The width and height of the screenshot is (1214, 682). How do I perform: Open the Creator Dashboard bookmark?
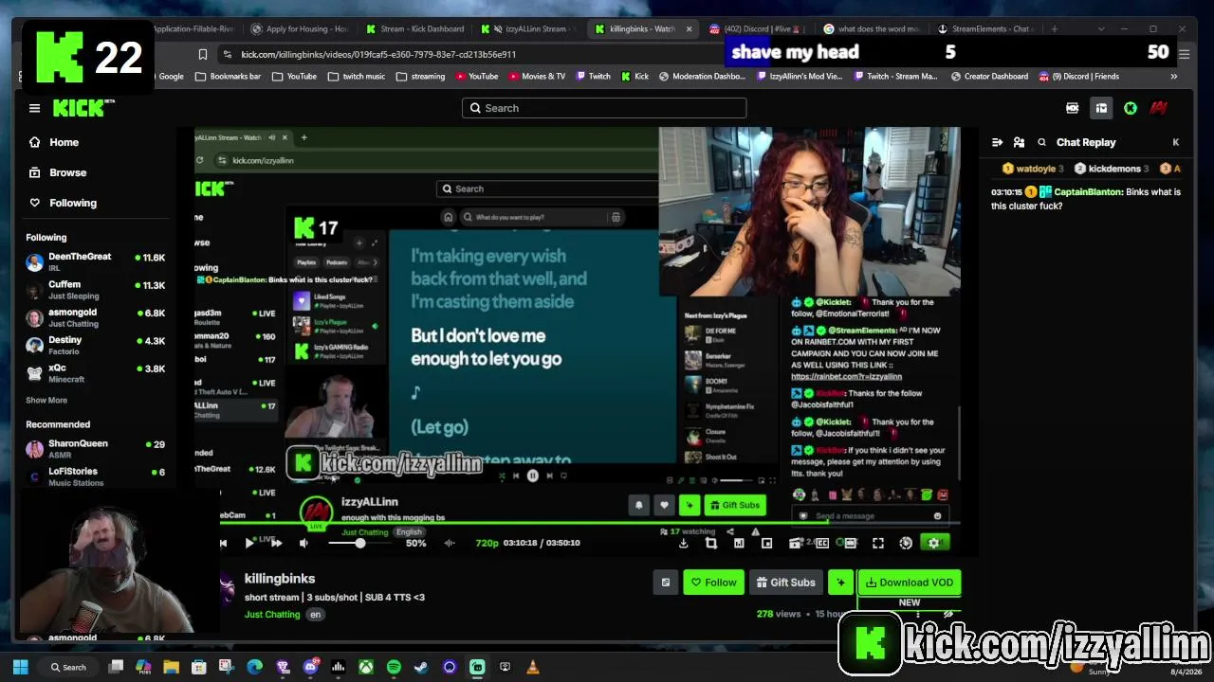[x=989, y=77]
